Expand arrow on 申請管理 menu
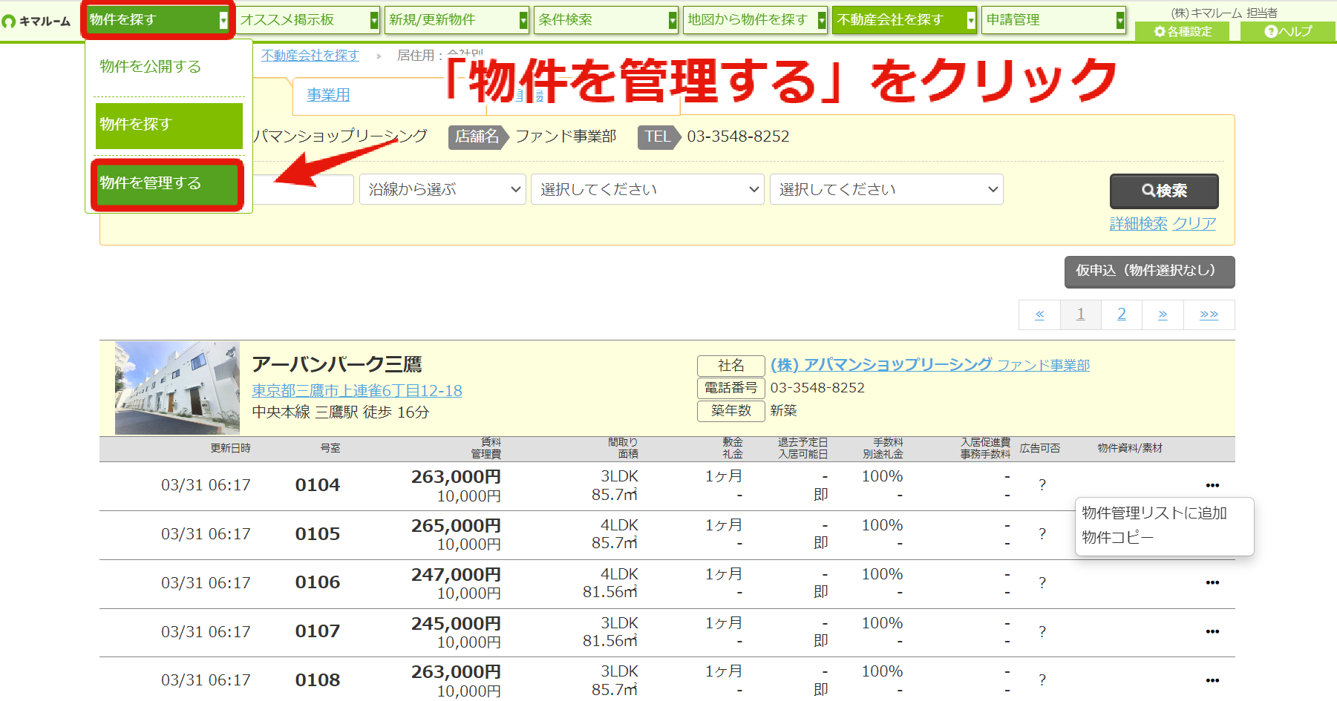Viewport: 1337px width, 701px height. [x=1120, y=21]
